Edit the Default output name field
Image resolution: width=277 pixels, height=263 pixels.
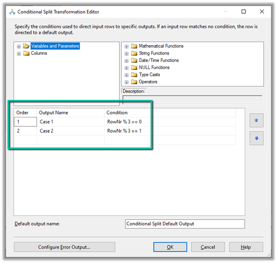pyautogui.click(x=185, y=224)
